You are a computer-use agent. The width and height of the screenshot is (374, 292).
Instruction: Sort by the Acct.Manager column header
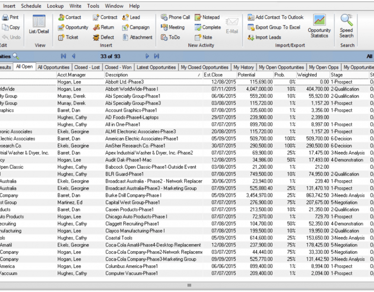80,75
